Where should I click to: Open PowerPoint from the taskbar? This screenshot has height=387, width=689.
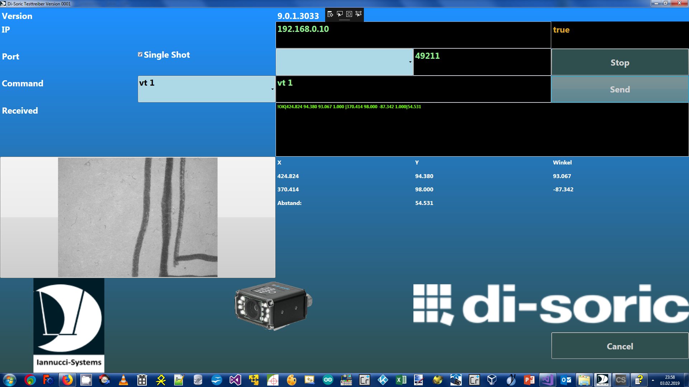pyautogui.click(x=529, y=380)
